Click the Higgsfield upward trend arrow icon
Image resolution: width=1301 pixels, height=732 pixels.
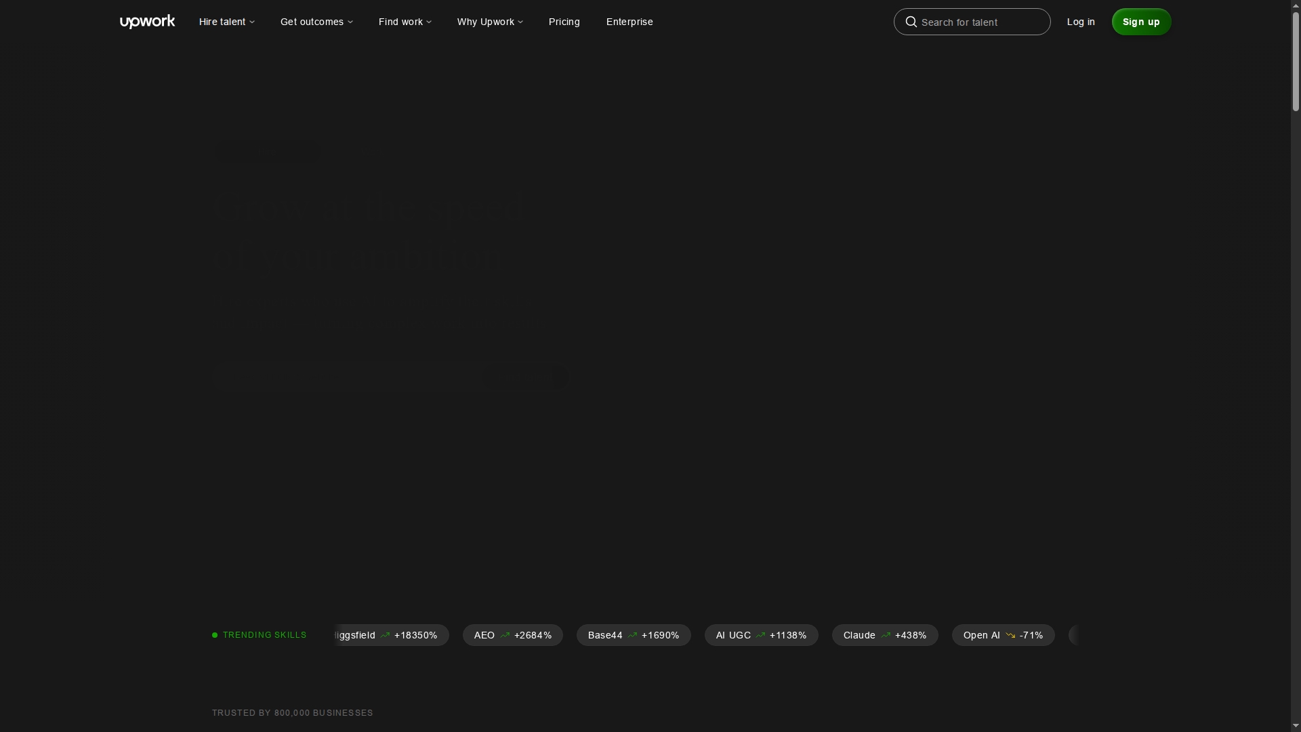tap(385, 635)
